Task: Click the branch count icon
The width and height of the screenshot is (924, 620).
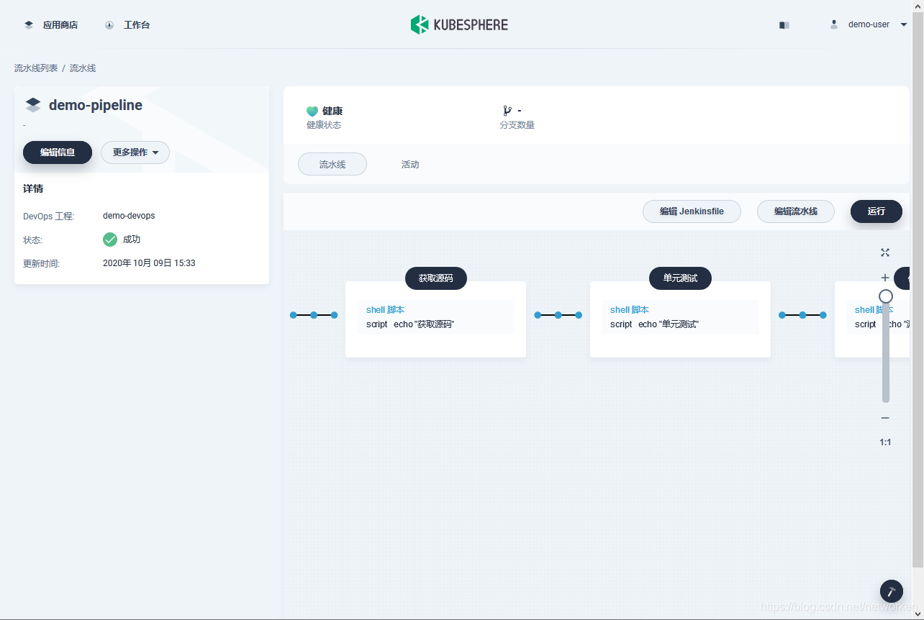Action: coord(507,111)
